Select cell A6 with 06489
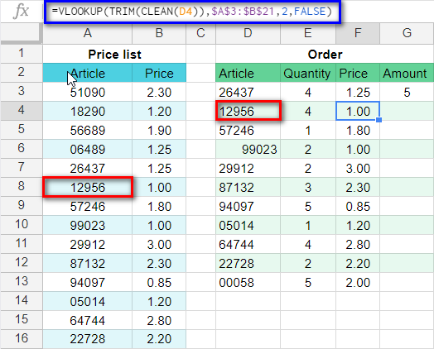434x349 pixels. pyautogui.click(x=88, y=149)
